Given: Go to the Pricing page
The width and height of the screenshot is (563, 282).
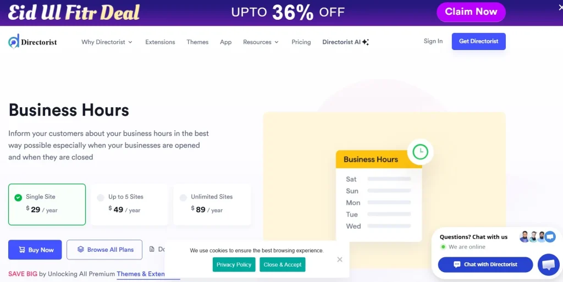Looking at the screenshot, I should click(x=301, y=42).
